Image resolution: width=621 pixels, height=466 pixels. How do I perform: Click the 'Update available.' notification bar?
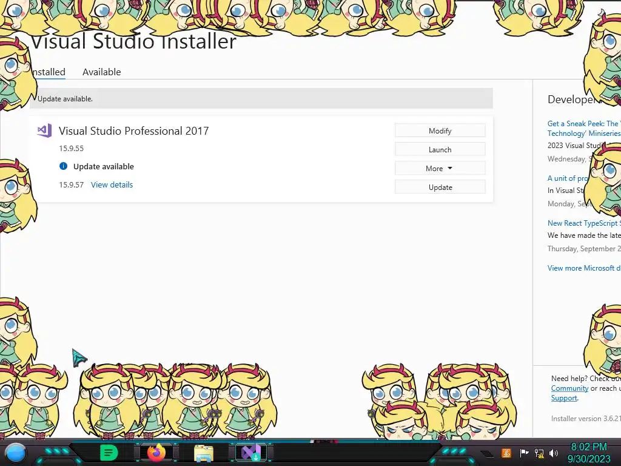[x=261, y=99]
